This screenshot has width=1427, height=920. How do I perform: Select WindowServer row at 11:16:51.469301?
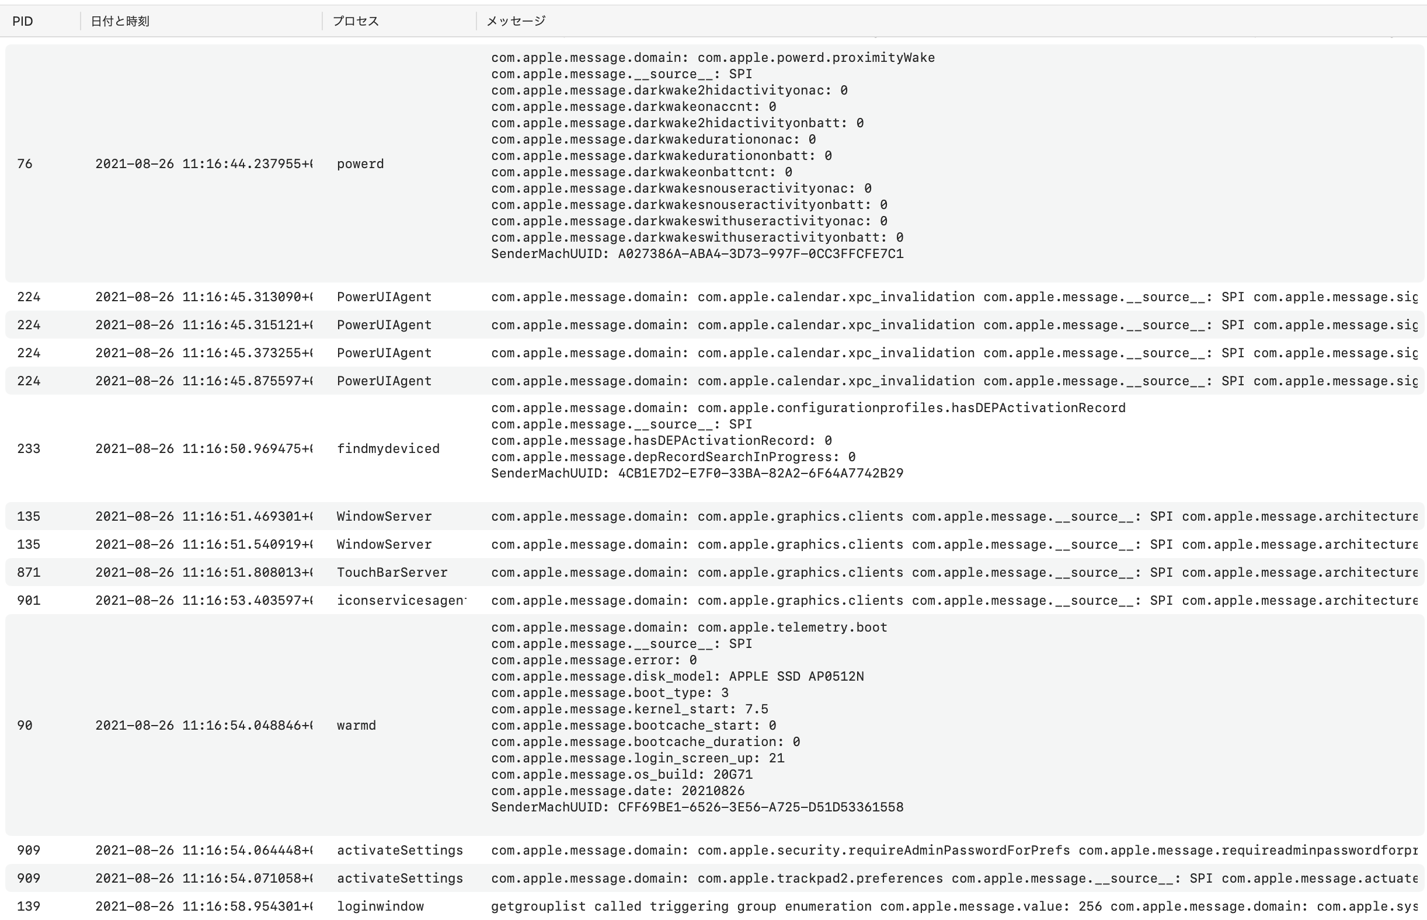[384, 516]
